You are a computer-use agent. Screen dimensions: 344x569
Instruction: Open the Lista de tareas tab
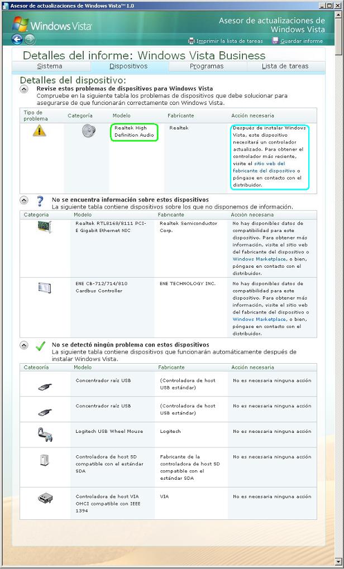[285, 66]
